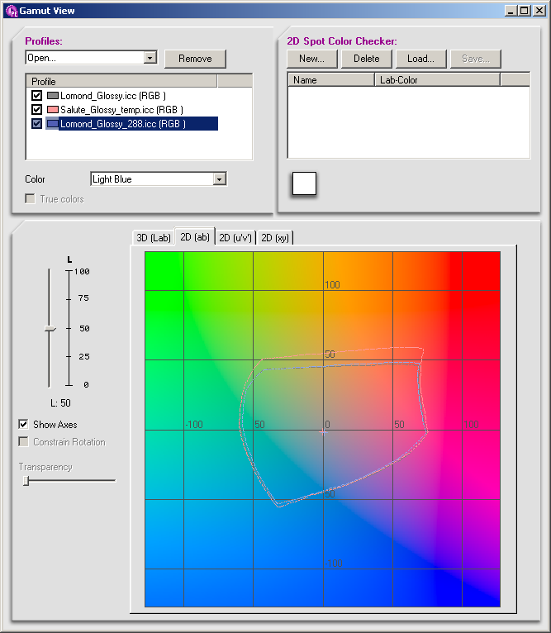The height and width of the screenshot is (633, 551).
Task: Click the New... spot color button
Action: pos(311,59)
